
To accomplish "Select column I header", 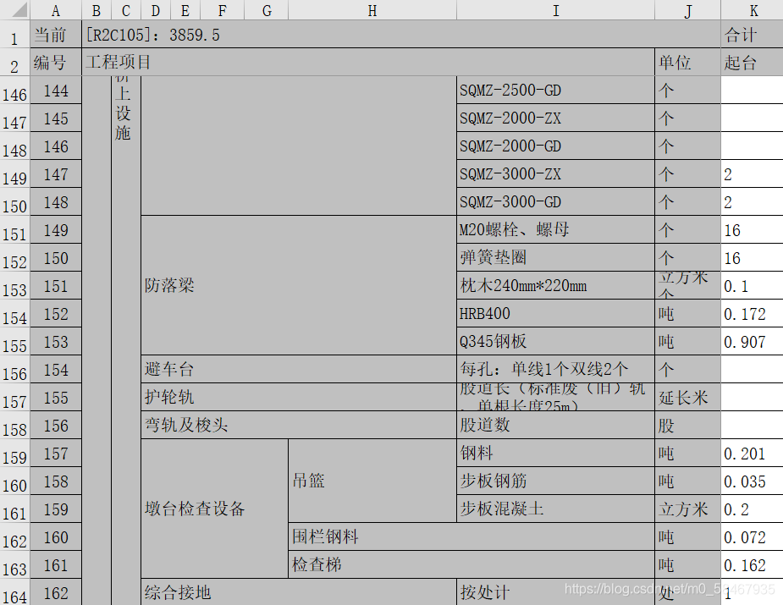I will click(556, 9).
